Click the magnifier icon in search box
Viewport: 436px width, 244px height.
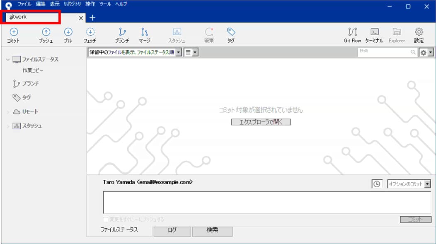(413, 52)
